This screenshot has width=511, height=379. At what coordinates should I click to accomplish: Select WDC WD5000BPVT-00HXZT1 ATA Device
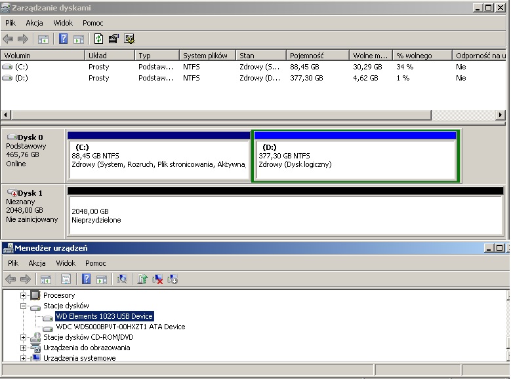click(x=120, y=327)
